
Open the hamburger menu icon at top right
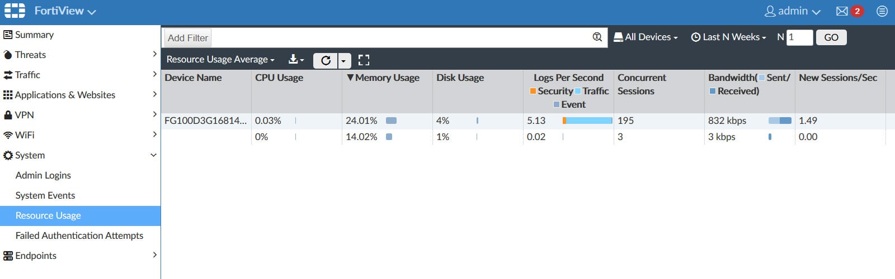pos(882,11)
